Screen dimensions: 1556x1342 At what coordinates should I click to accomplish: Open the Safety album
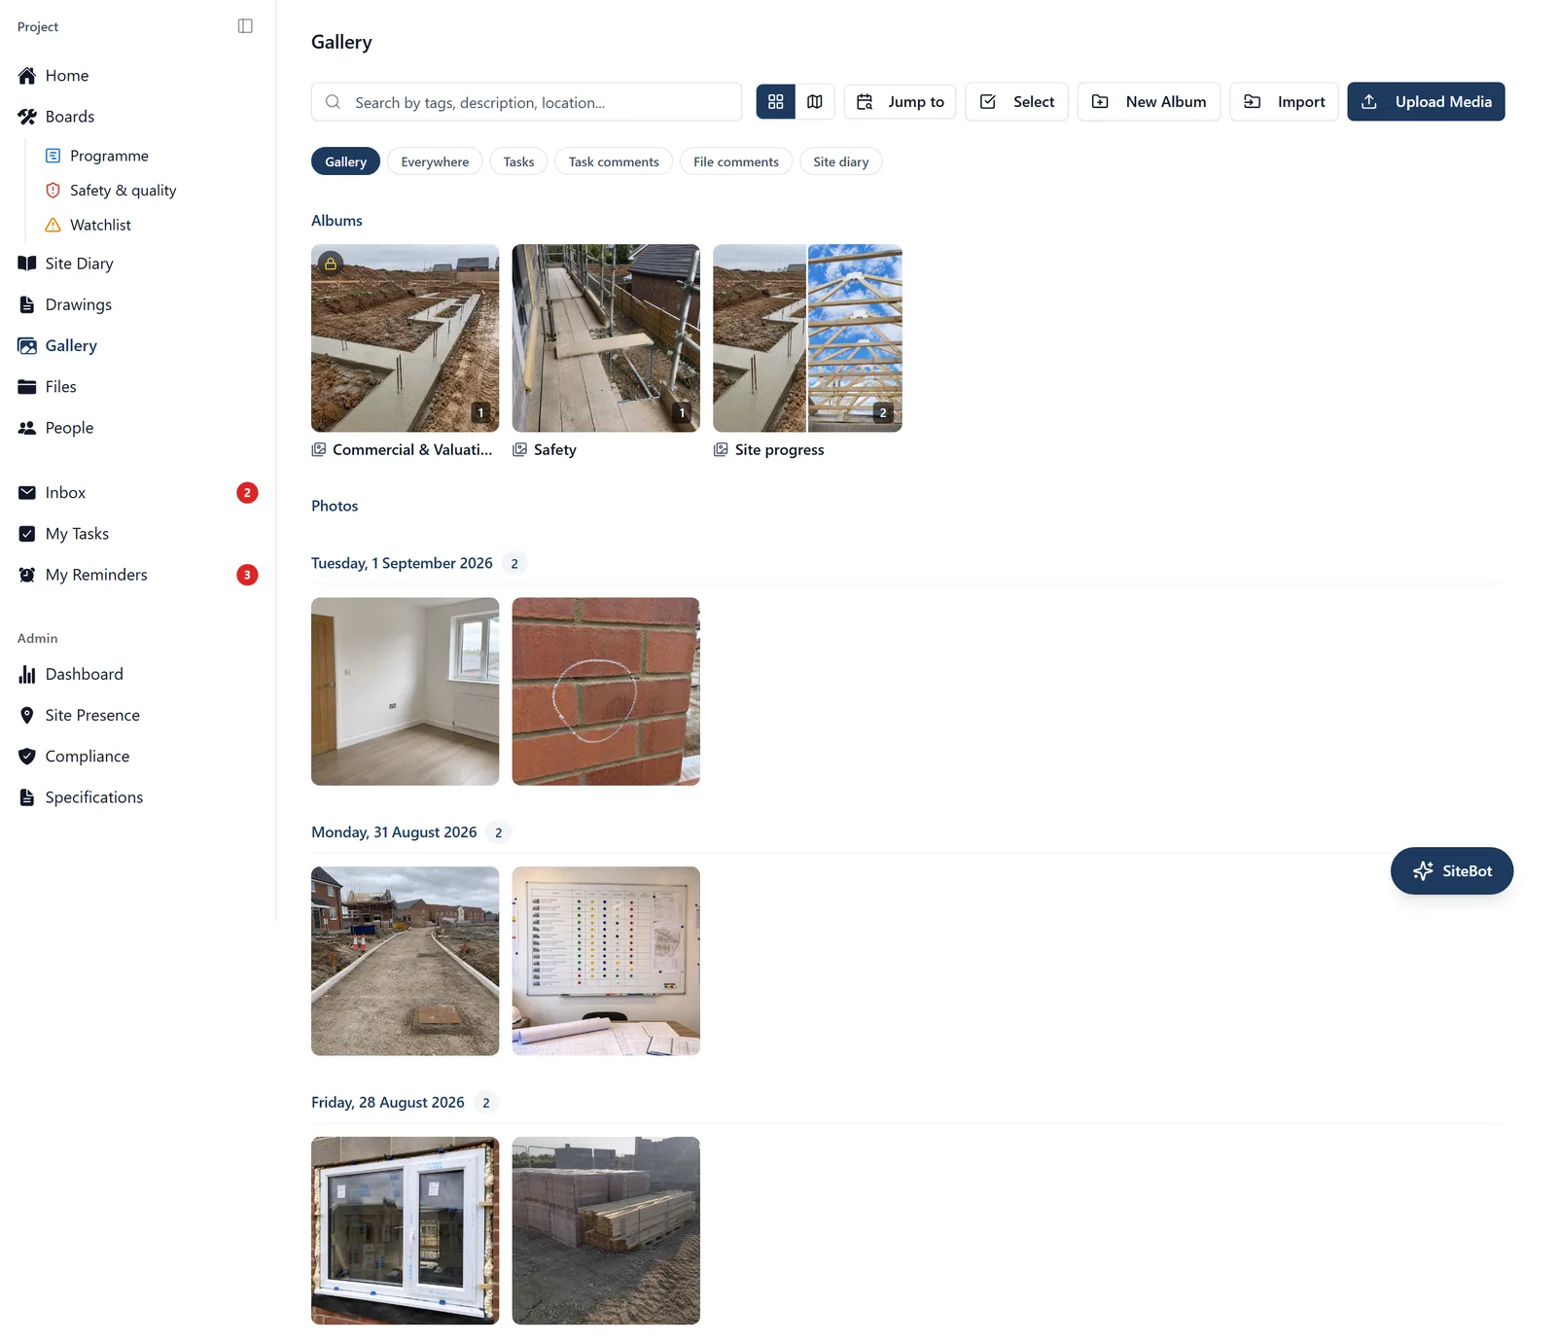click(606, 338)
